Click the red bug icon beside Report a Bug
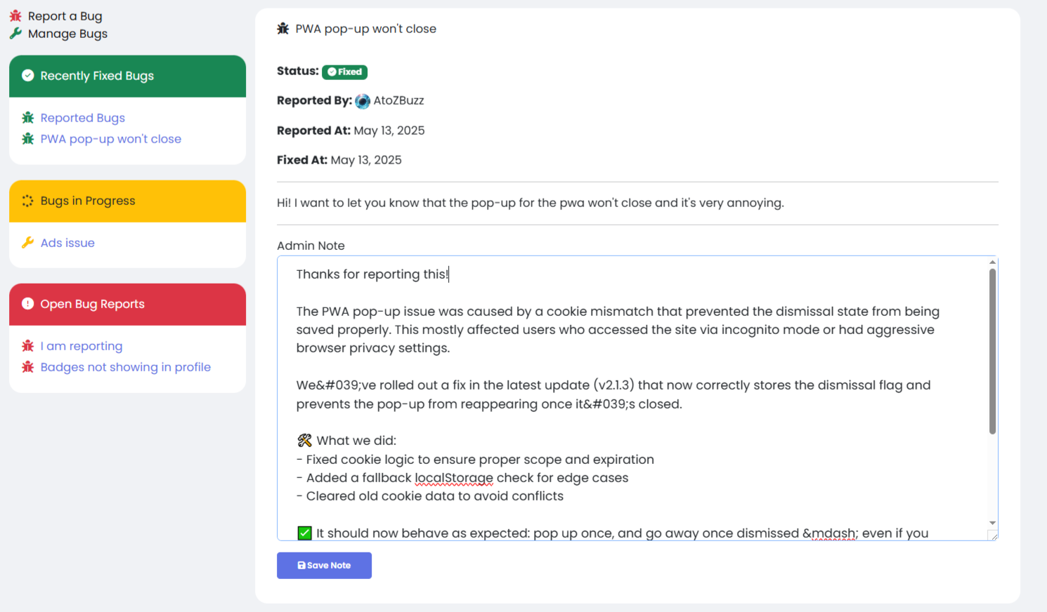The height and width of the screenshot is (612, 1047). pos(15,16)
